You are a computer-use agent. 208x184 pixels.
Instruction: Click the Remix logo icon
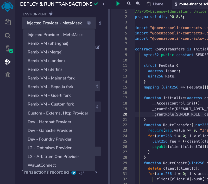click(x=7, y=7)
